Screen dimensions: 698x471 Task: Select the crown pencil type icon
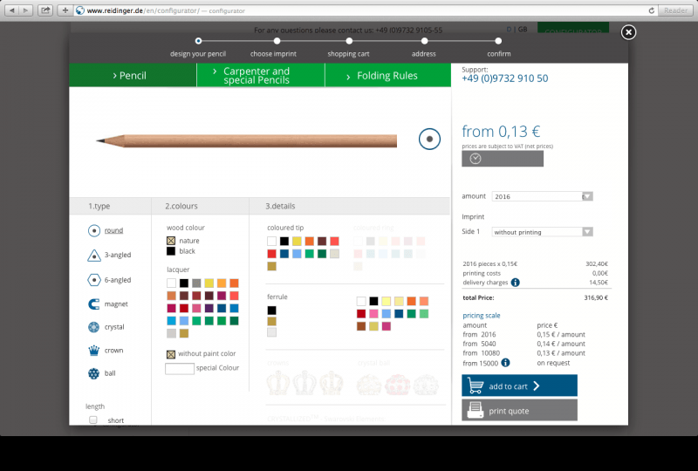point(94,351)
